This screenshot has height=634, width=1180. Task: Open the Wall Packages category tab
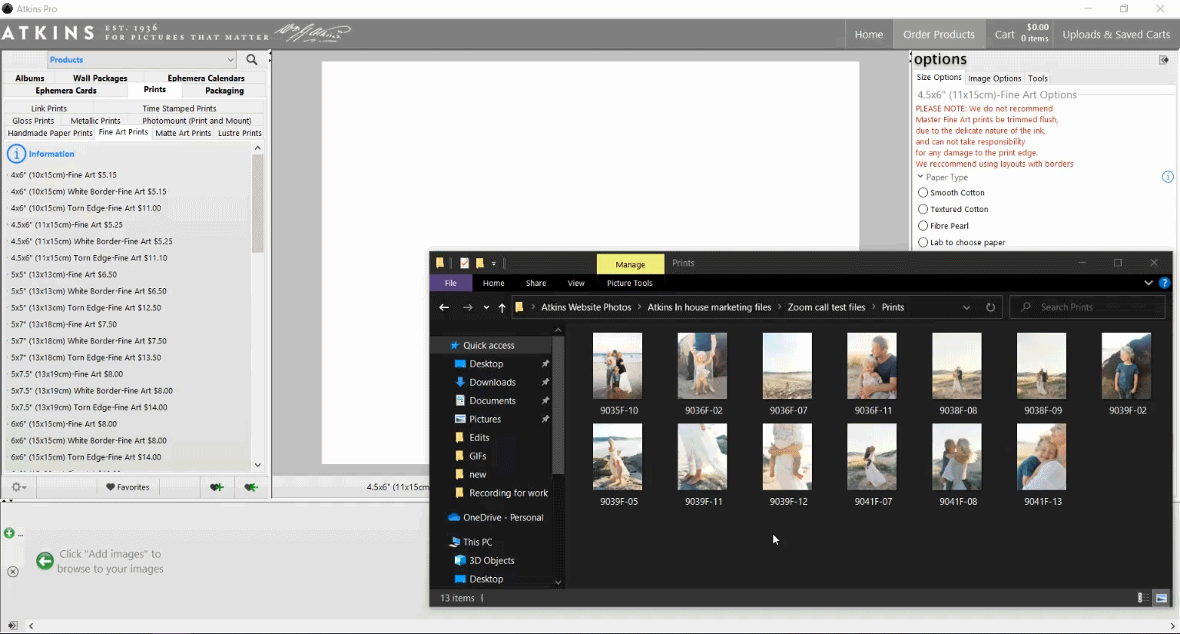click(x=100, y=78)
